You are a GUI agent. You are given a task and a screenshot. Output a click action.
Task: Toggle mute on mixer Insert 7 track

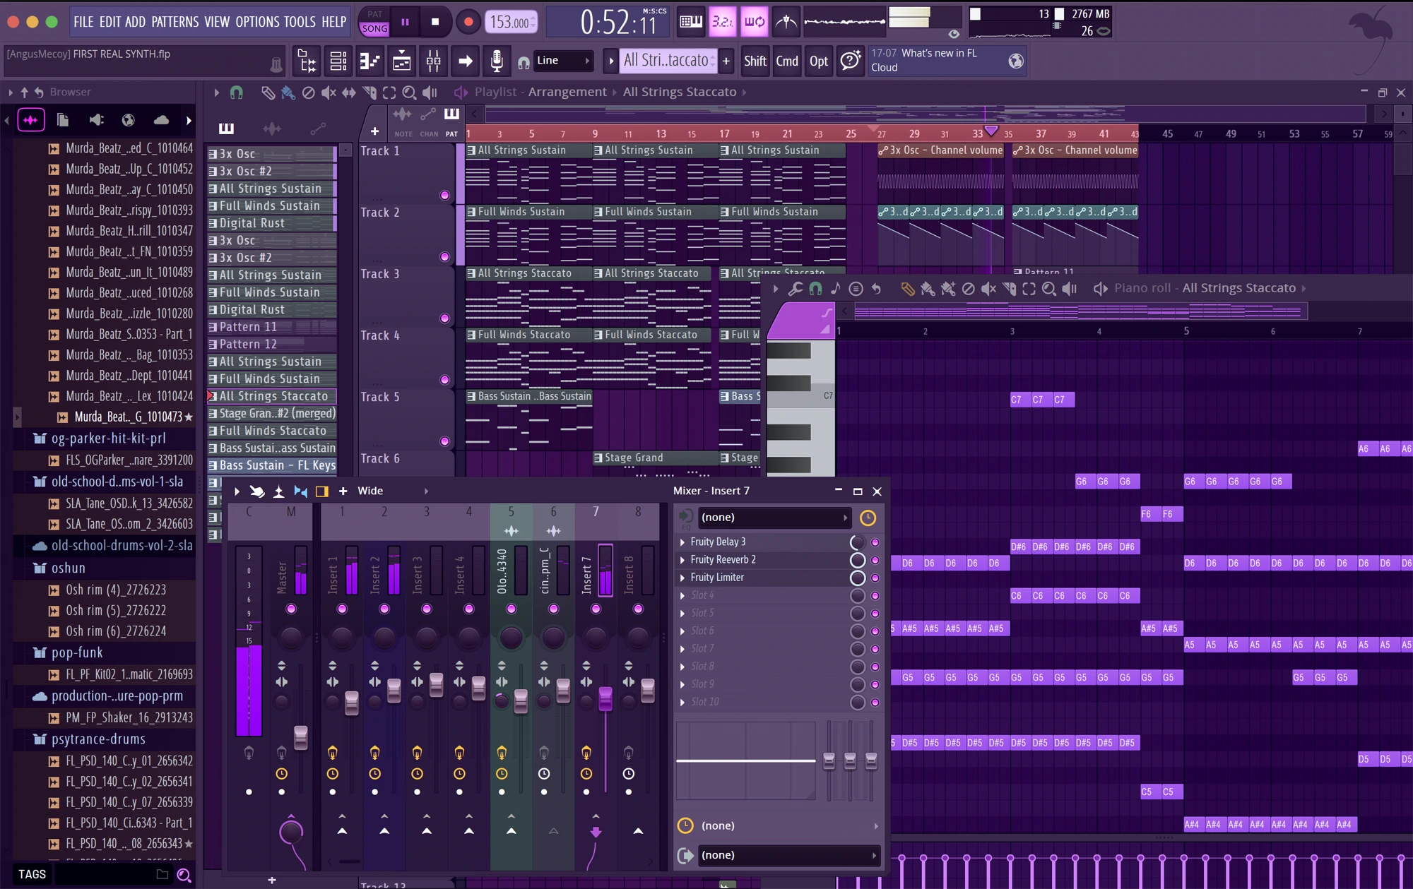point(596,609)
